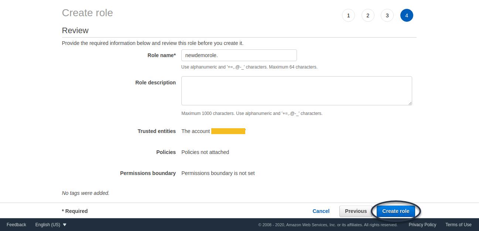The image size is (479, 231).
Task: Click the 'Maximum 1000 characters' hint text
Action: pos(208,113)
